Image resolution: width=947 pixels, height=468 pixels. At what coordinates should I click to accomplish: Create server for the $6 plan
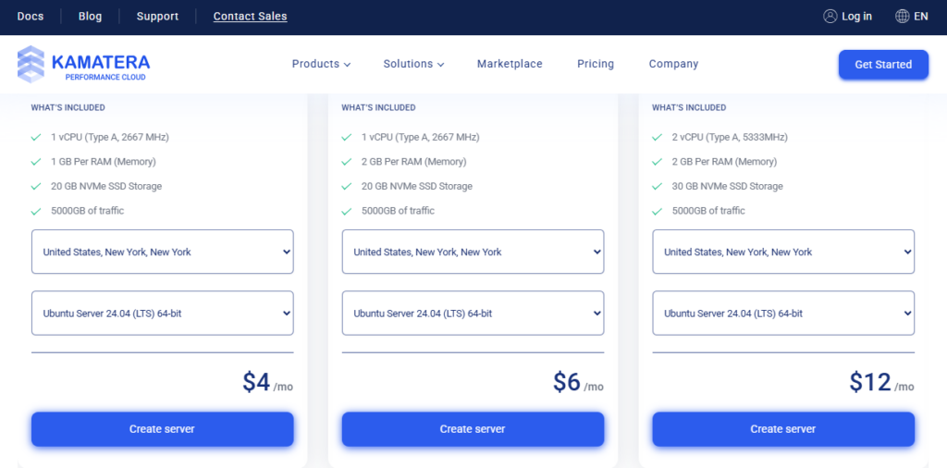tap(473, 429)
